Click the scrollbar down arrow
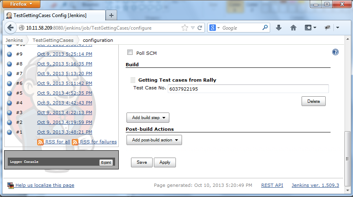Image resolution: width=353 pixels, height=197 pixels. tap(348, 190)
